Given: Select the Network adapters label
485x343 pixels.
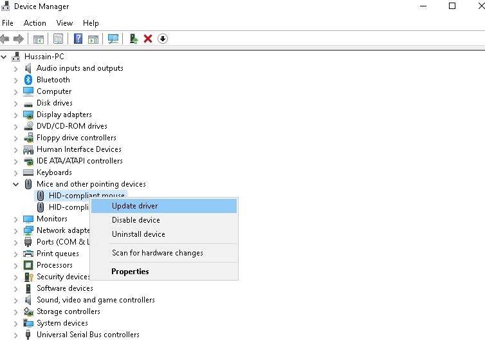Looking at the screenshot, I should pos(63,230).
